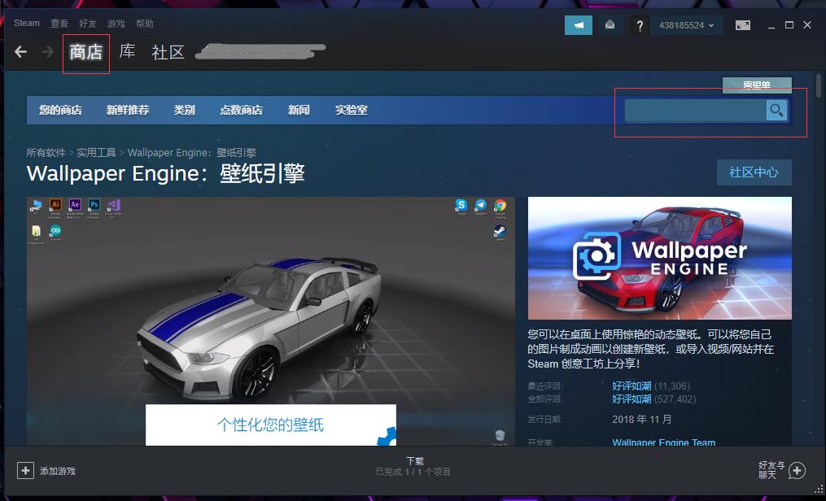
Task: Click the 添加游戏 label
Action: [58, 471]
